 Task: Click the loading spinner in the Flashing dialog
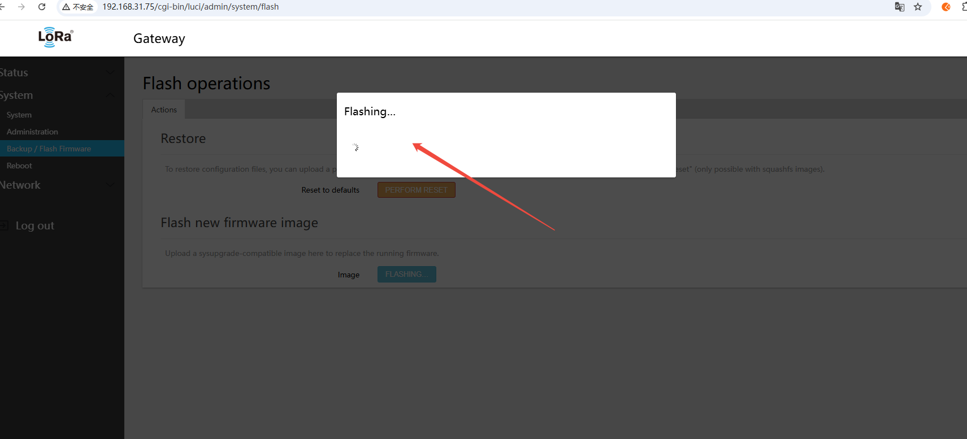pyautogui.click(x=355, y=147)
